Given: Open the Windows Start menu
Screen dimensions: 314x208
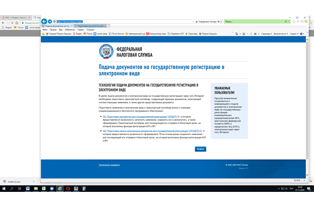Looking at the screenshot, I should (x=4, y=188).
